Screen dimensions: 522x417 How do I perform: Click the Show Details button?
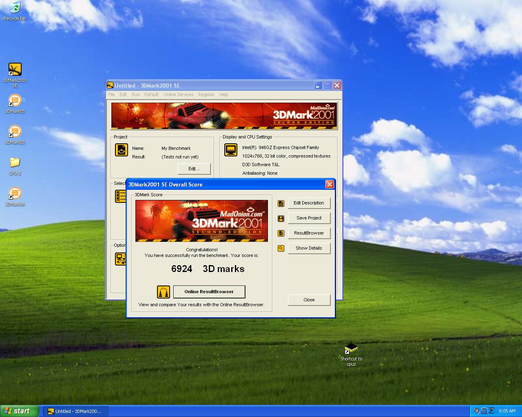[x=309, y=248]
